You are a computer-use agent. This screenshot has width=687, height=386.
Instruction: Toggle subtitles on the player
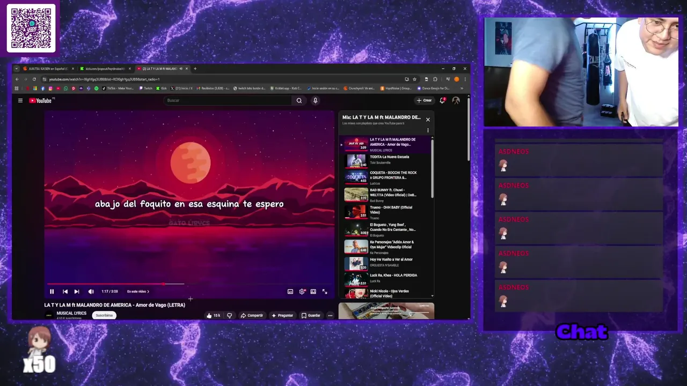tap(290, 292)
